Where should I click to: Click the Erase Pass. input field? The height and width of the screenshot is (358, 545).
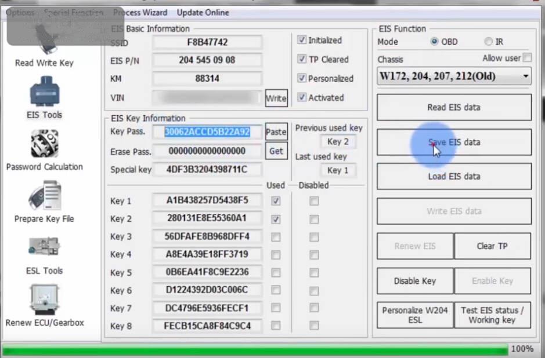207,151
